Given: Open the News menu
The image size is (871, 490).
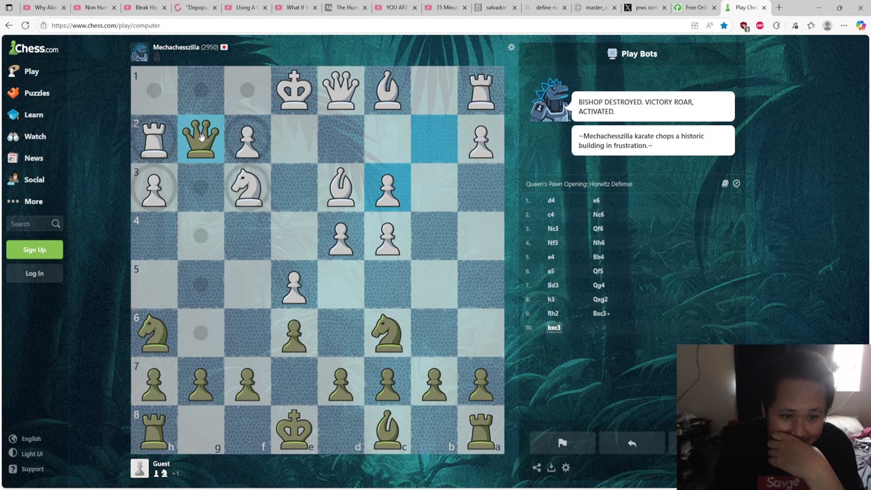Looking at the screenshot, I should 33,159.
